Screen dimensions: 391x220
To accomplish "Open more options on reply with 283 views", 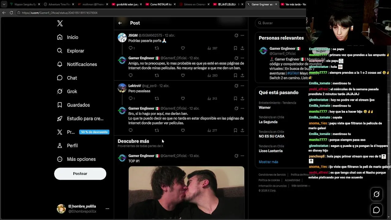I will point(242,58).
